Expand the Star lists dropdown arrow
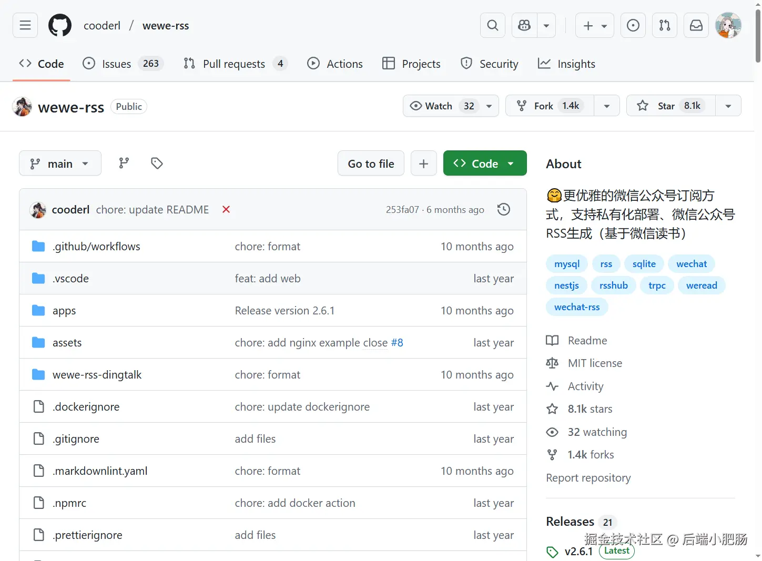Screen dimensions: 762x561 [x=728, y=106]
